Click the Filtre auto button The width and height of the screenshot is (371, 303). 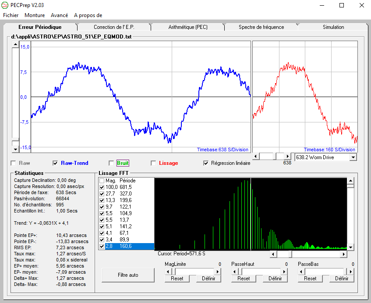[128, 275]
